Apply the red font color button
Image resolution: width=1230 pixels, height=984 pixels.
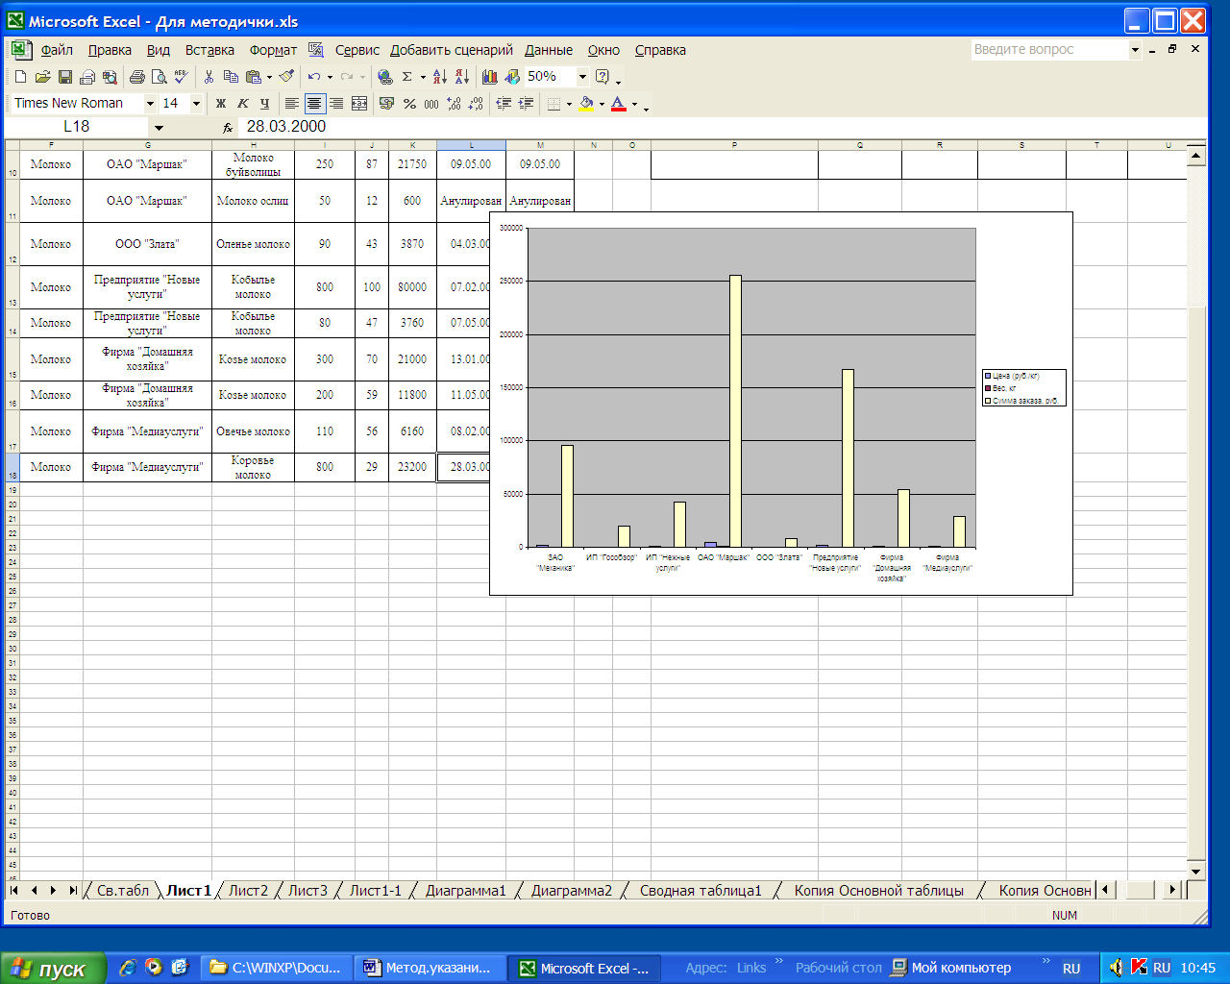[618, 104]
